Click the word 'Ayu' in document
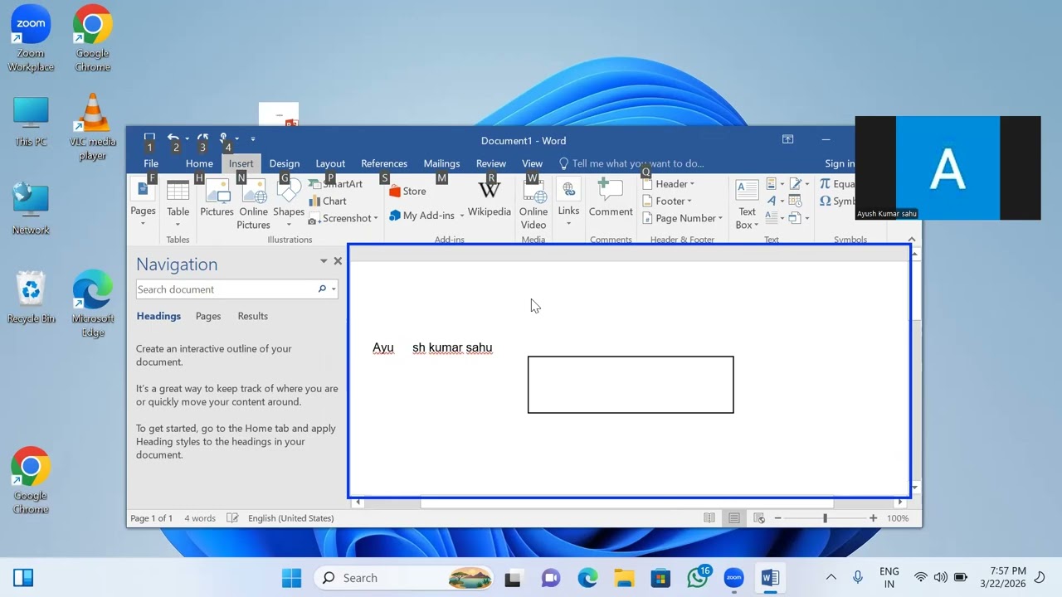Screen dimensions: 1062x597 383,348
